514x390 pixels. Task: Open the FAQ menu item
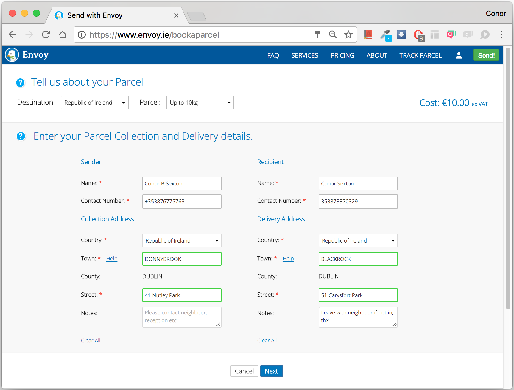[x=273, y=55]
